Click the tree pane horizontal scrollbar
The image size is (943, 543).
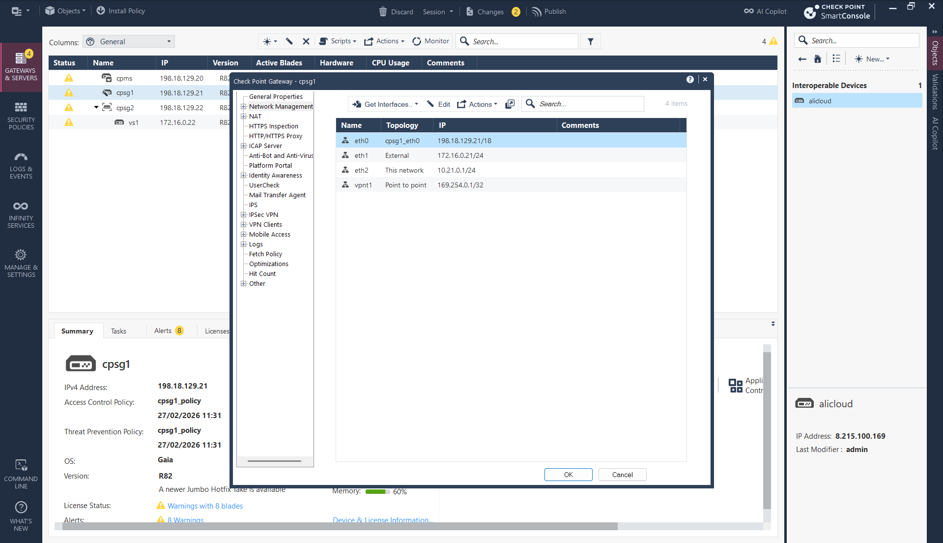pos(274,461)
